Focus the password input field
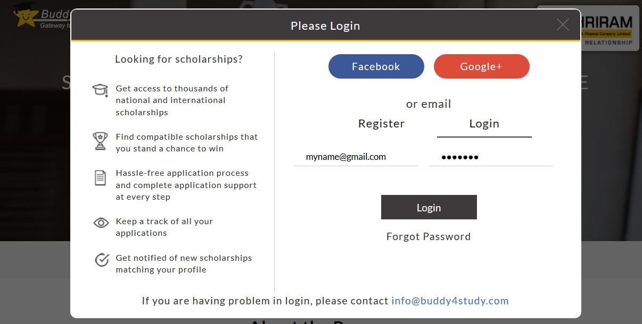The height and width of the screenshot is (324, 642). tap(490, 157)
